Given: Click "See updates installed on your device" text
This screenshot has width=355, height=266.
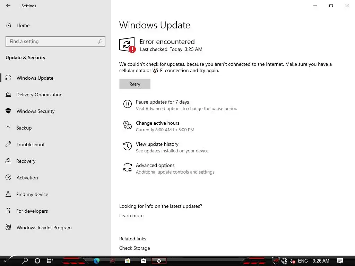Looking at the screenshot, I should point(172,151).
